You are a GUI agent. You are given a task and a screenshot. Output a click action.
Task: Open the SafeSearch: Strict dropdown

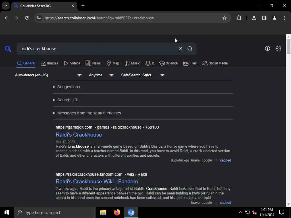[143, 75]
